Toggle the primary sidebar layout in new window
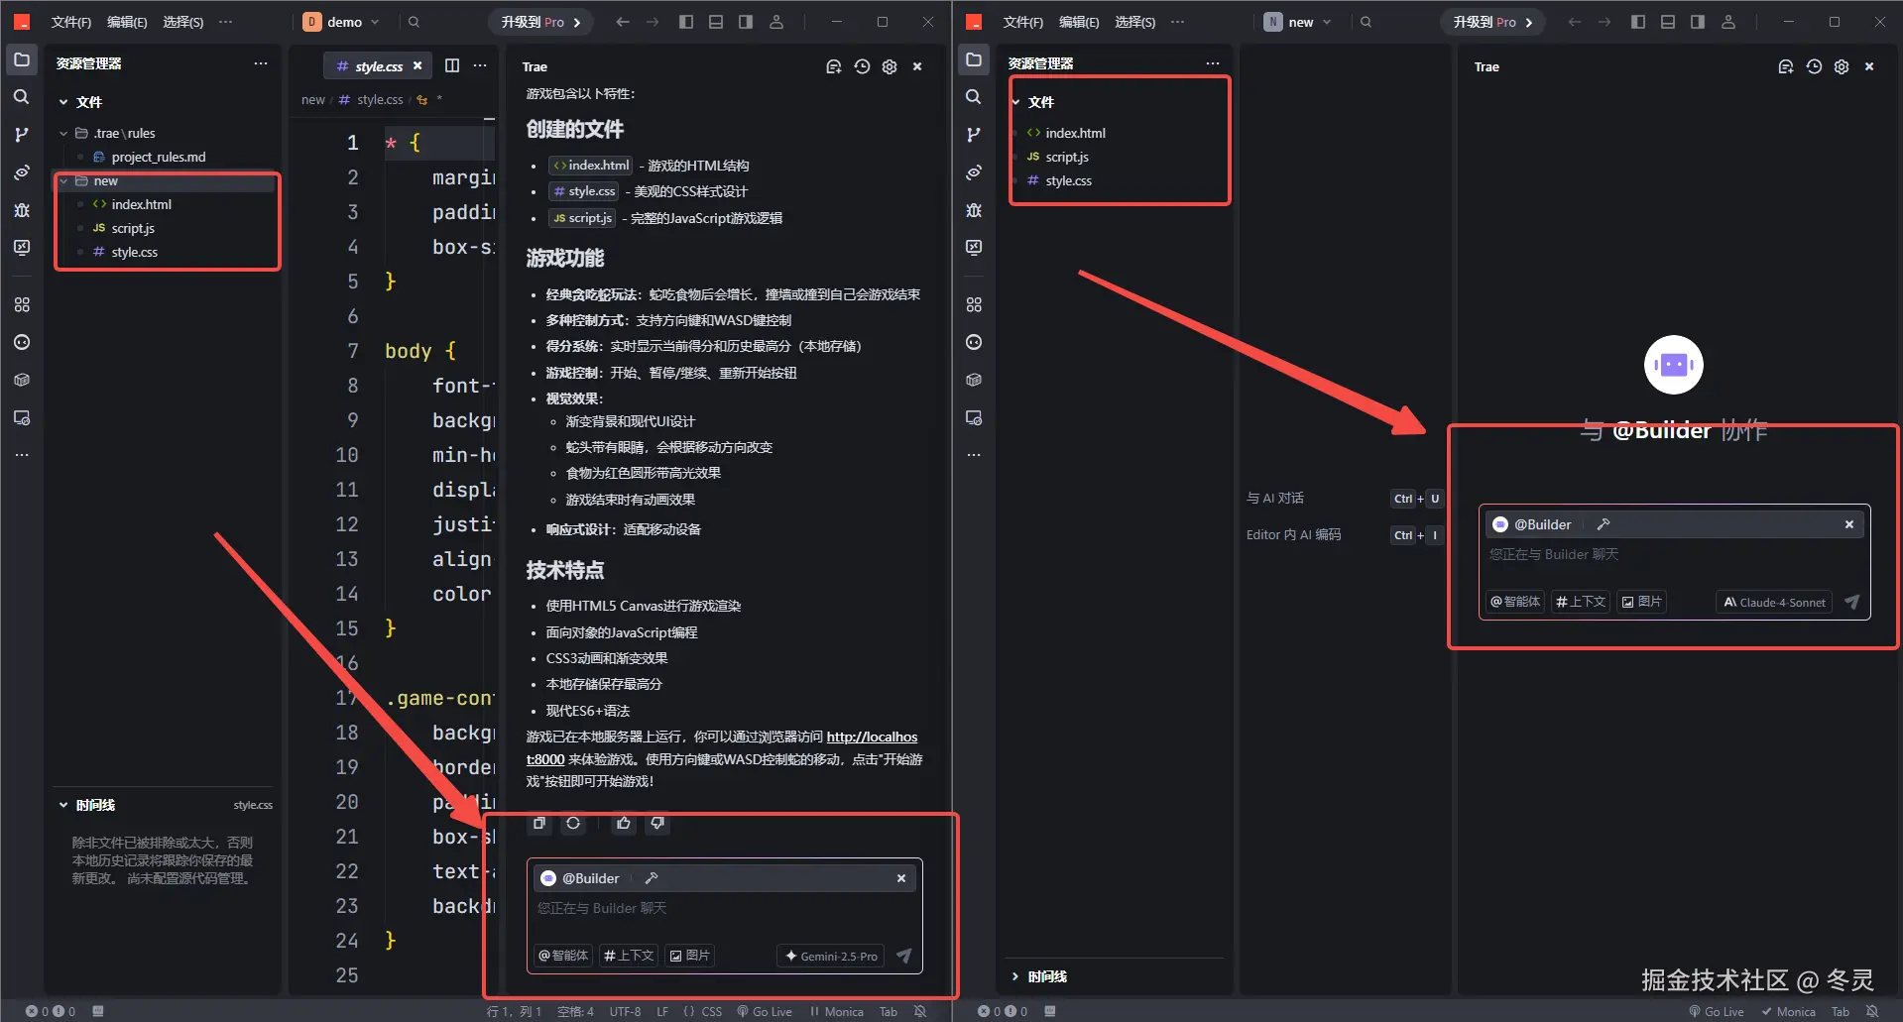Viewport: 1903px width, 1022px height. (x=1637, y=22)
